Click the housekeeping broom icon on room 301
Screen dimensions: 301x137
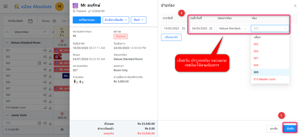click(50, 51)
